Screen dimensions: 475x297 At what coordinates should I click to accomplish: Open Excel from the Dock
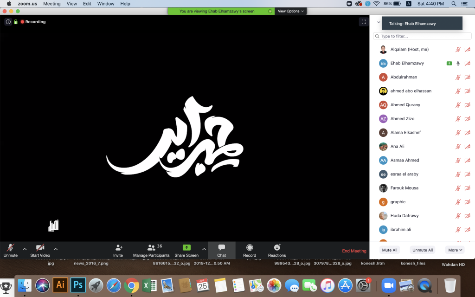click(149, 285)
